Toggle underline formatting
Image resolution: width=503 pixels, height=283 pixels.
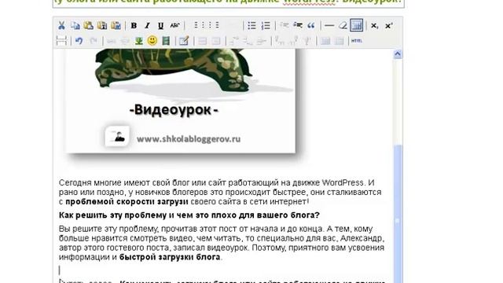tap(160, 25)
